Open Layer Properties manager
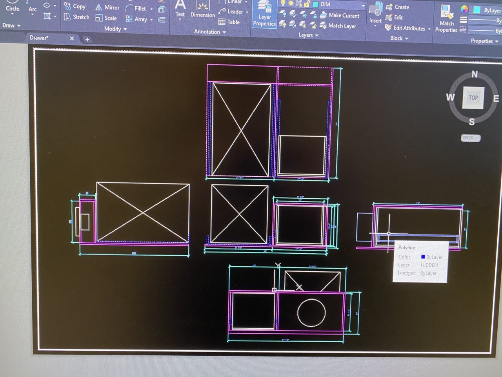Viewport: 502px width, 377px height. [x=264, y=15]
